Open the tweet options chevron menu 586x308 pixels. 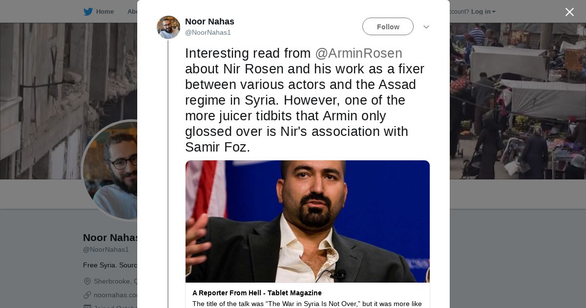426,27
